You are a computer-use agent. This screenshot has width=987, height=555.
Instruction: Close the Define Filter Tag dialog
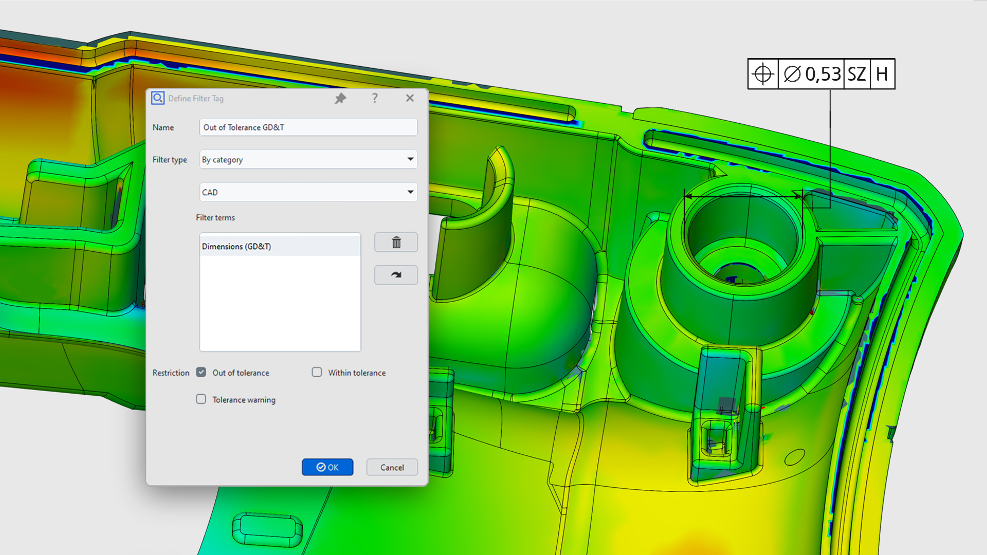410,98
